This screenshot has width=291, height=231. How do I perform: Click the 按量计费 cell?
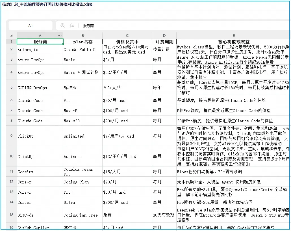(x=164, y=50)
